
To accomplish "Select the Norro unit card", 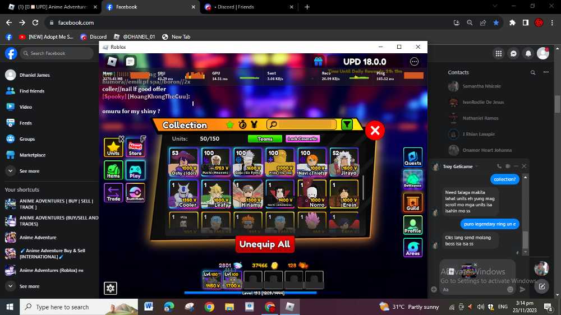I will click(x=312, y=194).
